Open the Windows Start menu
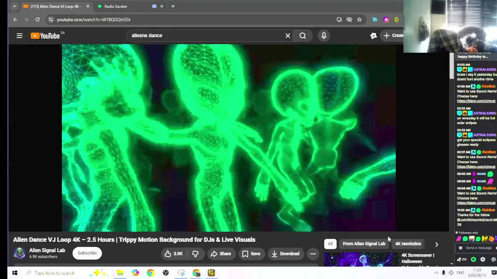Viewport: 497px width, 279px height. [15, 273]
